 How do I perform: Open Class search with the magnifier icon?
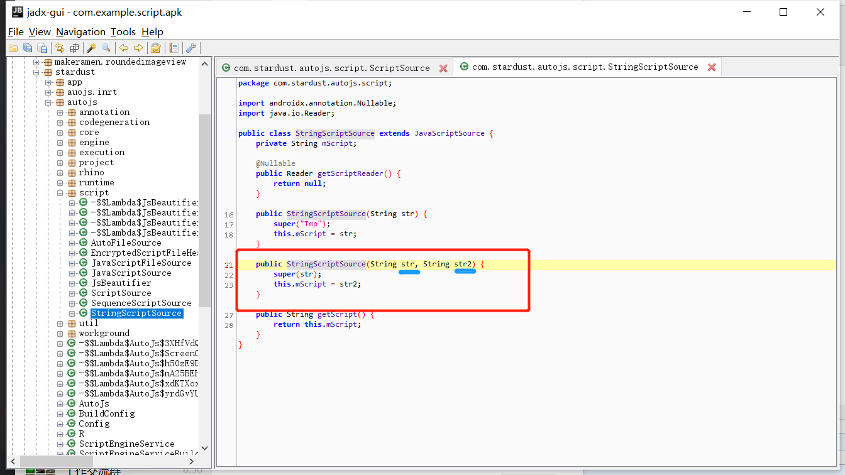(x=106, y=48)
